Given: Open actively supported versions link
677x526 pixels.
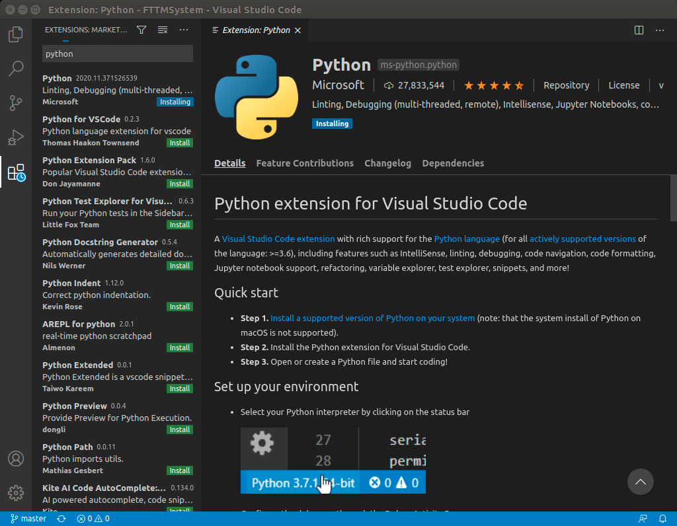Looking at the screenshot, I should 582,239.
